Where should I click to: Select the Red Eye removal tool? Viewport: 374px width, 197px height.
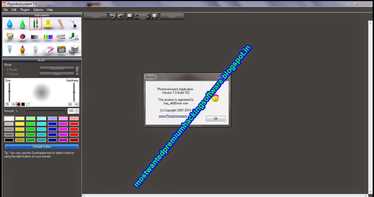(23, 37)
